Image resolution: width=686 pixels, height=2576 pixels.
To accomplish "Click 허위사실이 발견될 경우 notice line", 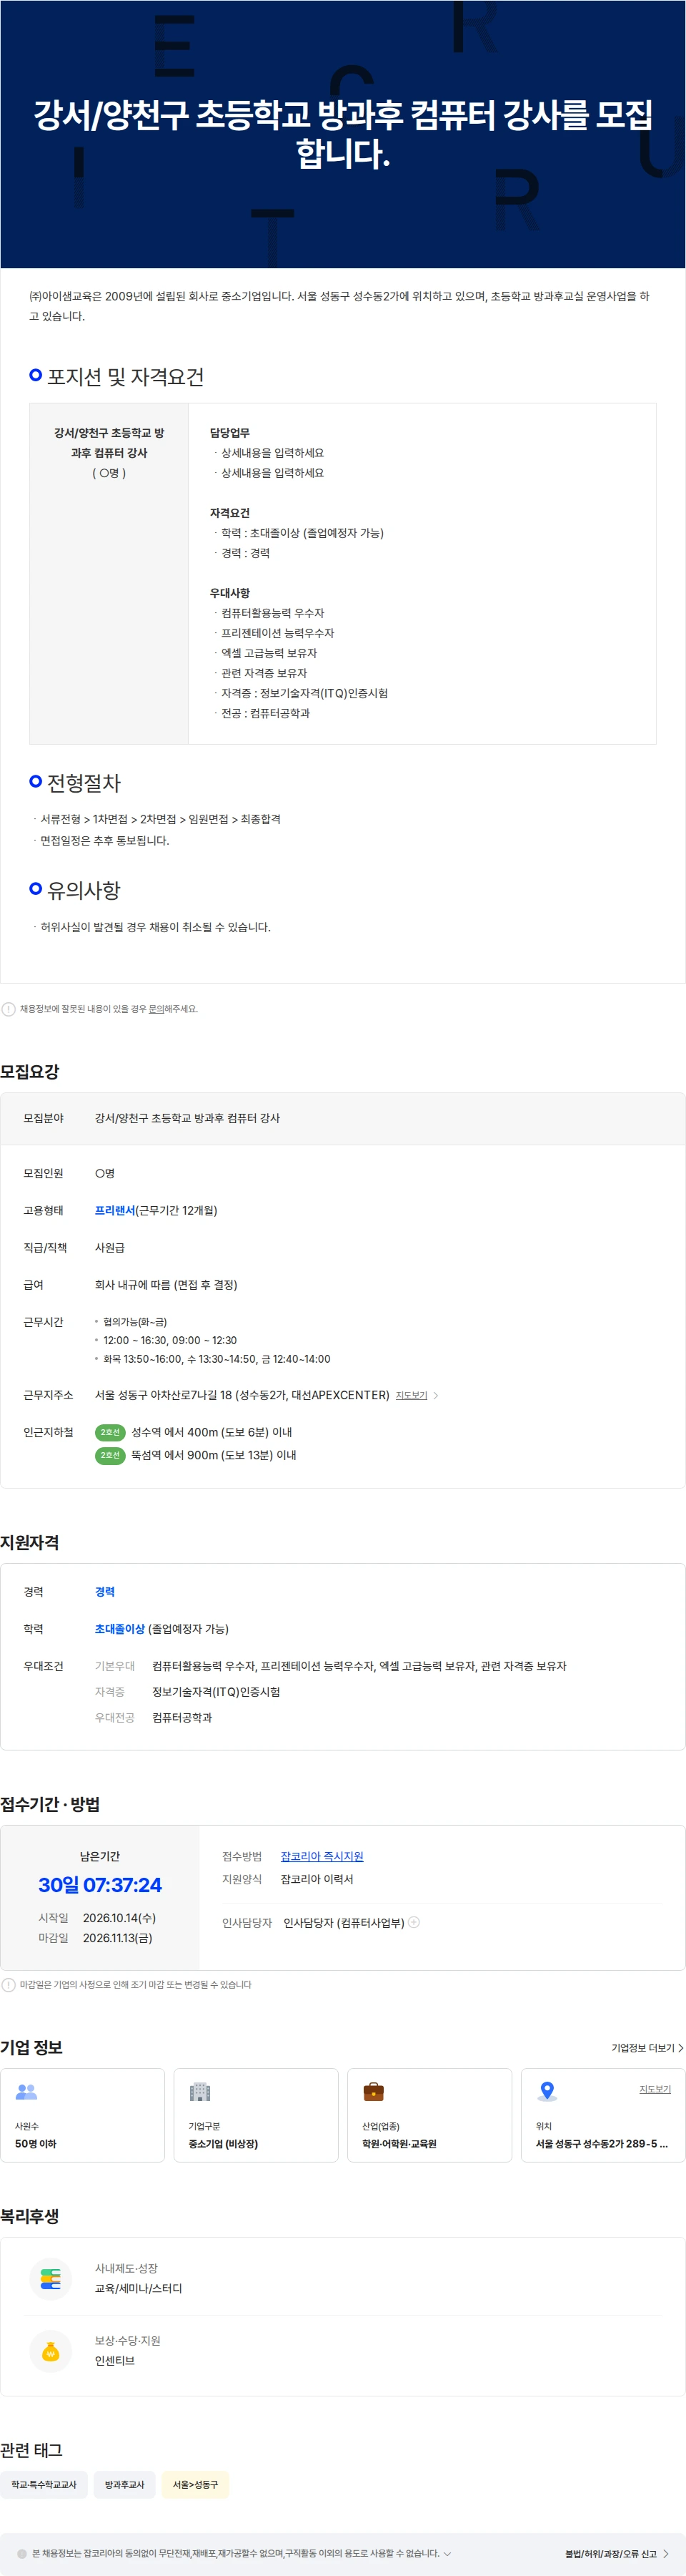I will pos(156,927).
